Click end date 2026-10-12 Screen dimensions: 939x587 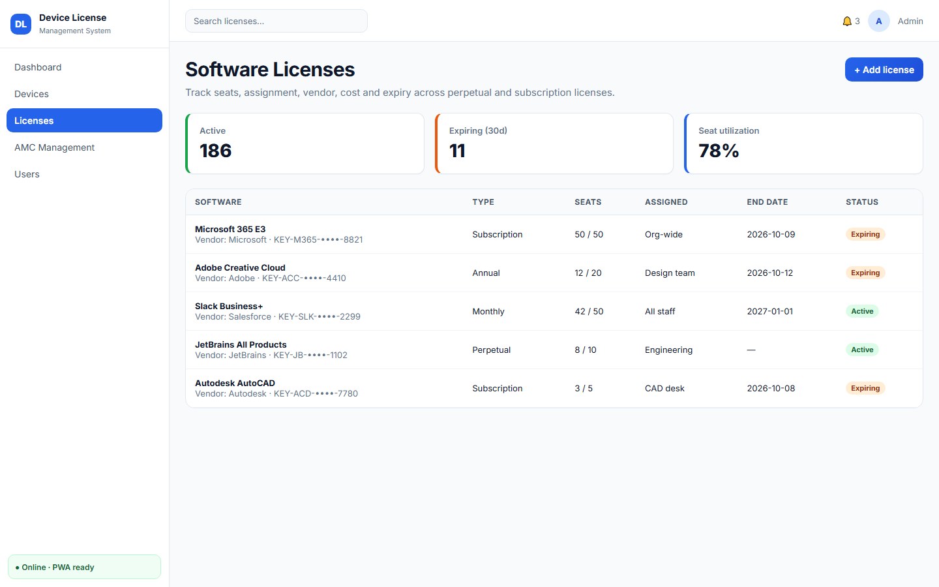[x=770, y=273]
